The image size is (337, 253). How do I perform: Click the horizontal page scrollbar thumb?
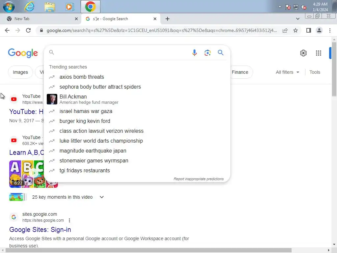pyautogui.click(x=148, y=250)
